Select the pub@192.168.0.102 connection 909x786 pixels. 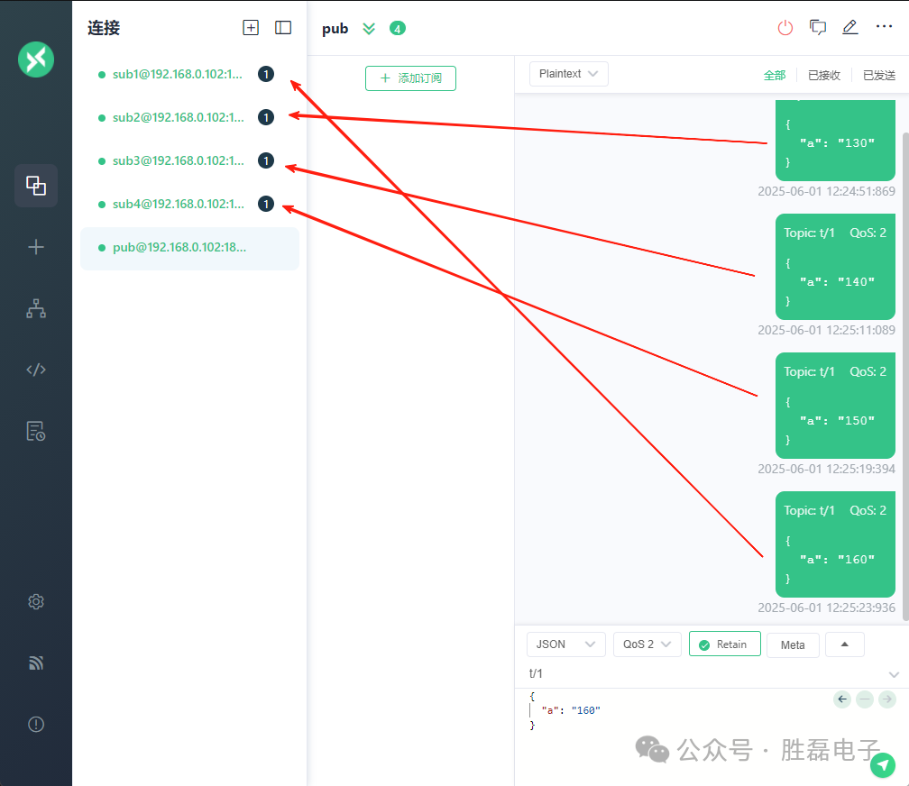(189, 248)
